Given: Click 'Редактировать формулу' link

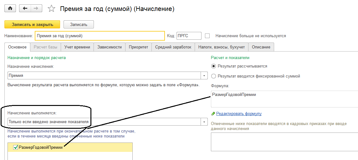Looking at the screenshot, I should [x=239, y=113].
